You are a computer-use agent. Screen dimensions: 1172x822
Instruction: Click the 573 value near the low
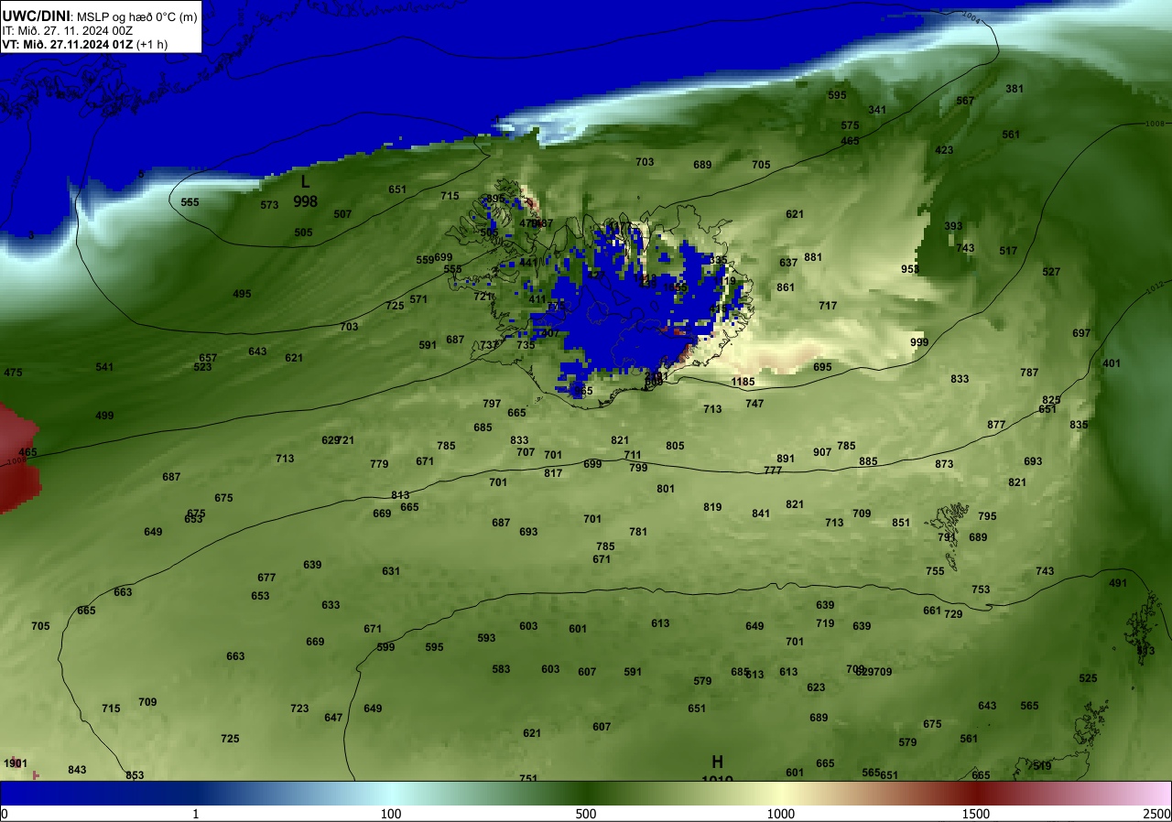coord(269,205)
